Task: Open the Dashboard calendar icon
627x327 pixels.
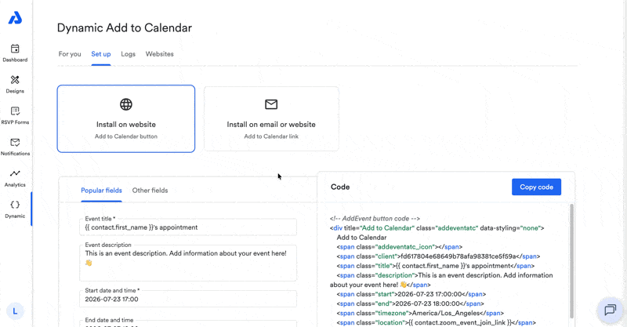Action: (15, 49)
